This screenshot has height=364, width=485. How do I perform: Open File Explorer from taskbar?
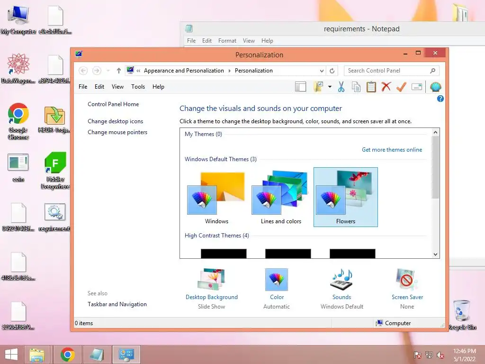click(37, 355)
